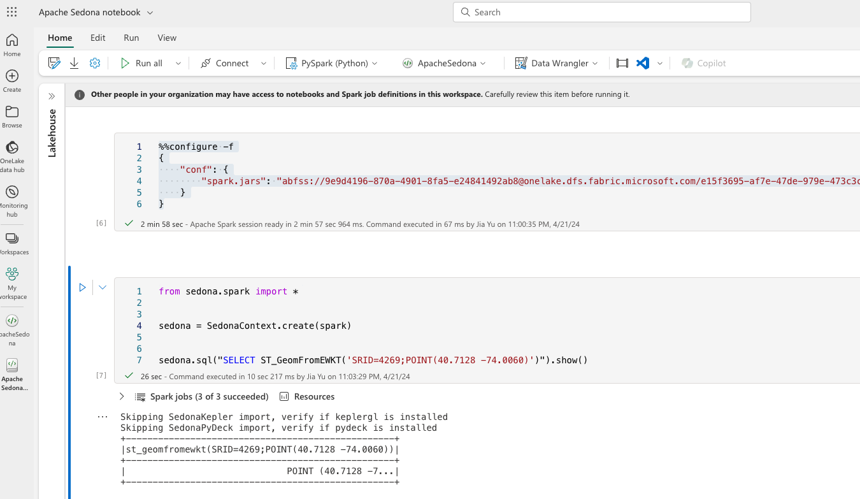Click the download icon in toolbar
The image size is (860, 499).
[x=75, y=63]
